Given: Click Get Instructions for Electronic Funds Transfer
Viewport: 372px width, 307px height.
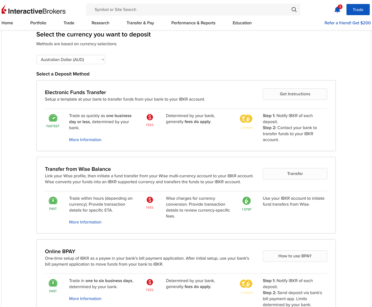Looking at the screenshot, I should [295, 94].
